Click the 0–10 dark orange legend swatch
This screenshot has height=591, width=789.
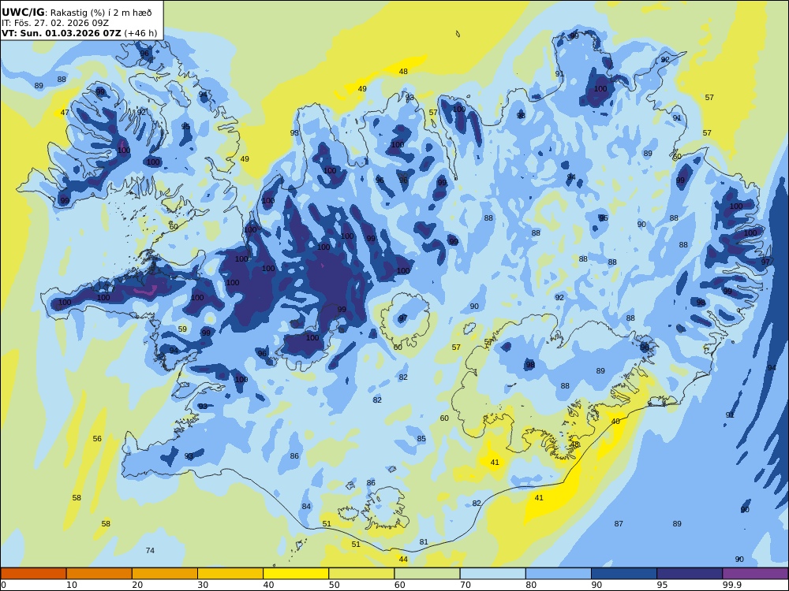click(33, 574)
